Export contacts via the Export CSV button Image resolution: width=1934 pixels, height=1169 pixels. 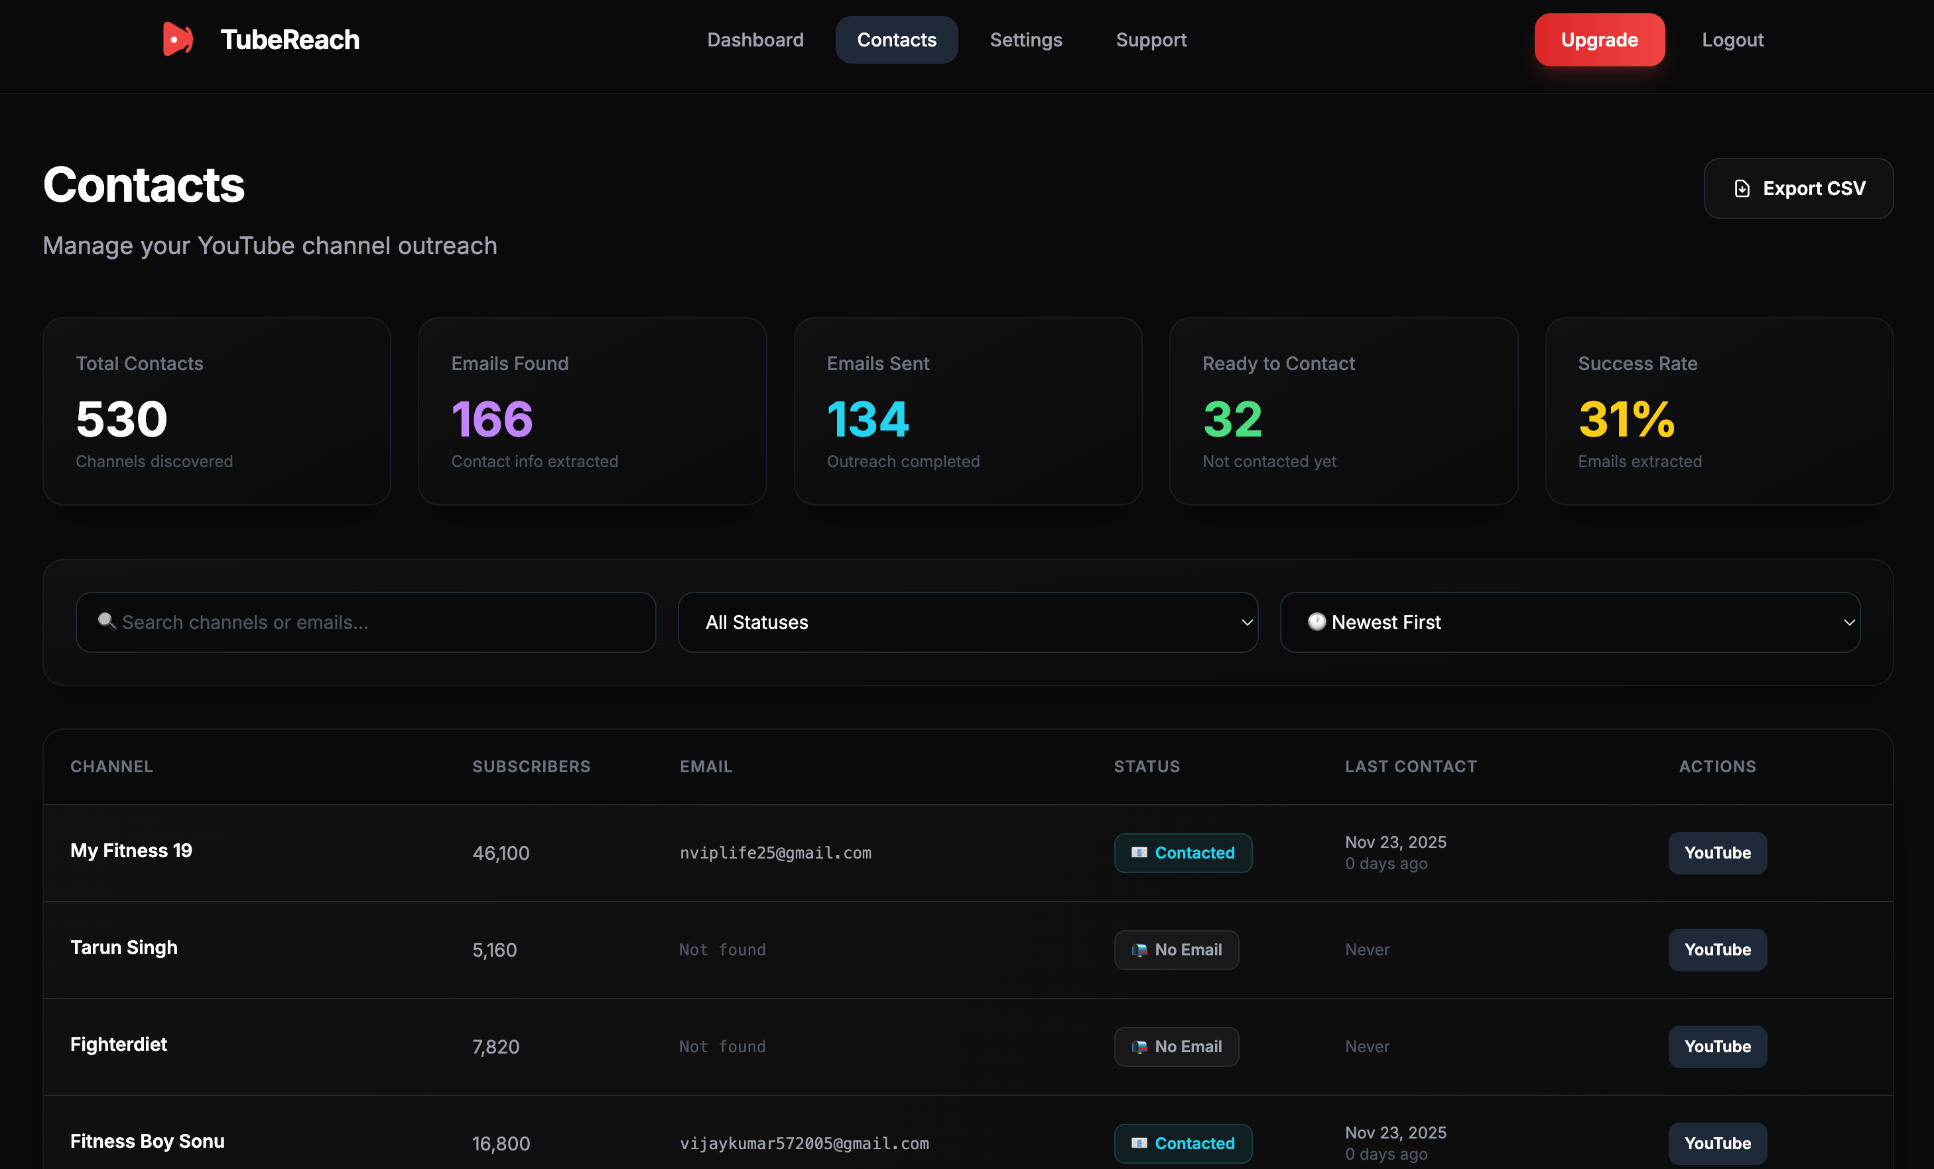1799,188
